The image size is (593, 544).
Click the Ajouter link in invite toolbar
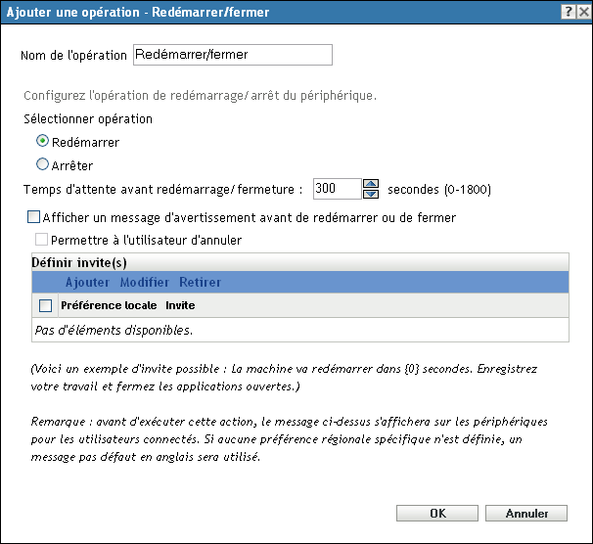(87, 283)
